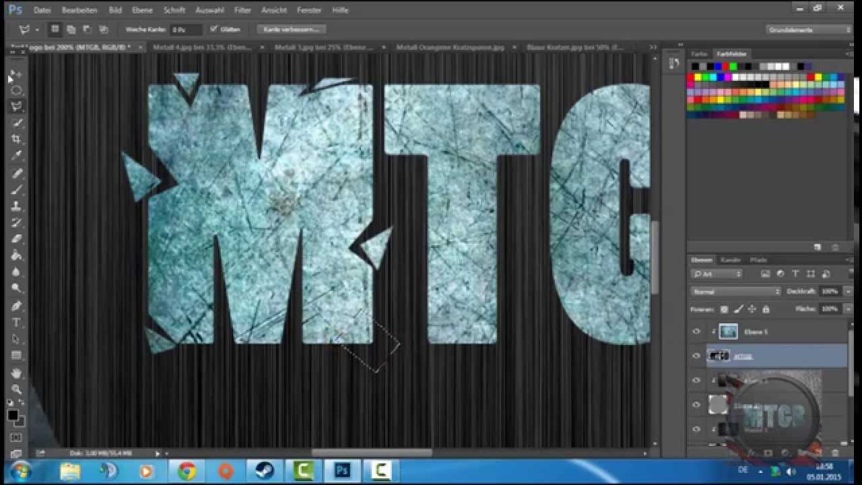Click the foreground color swatch

[13, 415]
